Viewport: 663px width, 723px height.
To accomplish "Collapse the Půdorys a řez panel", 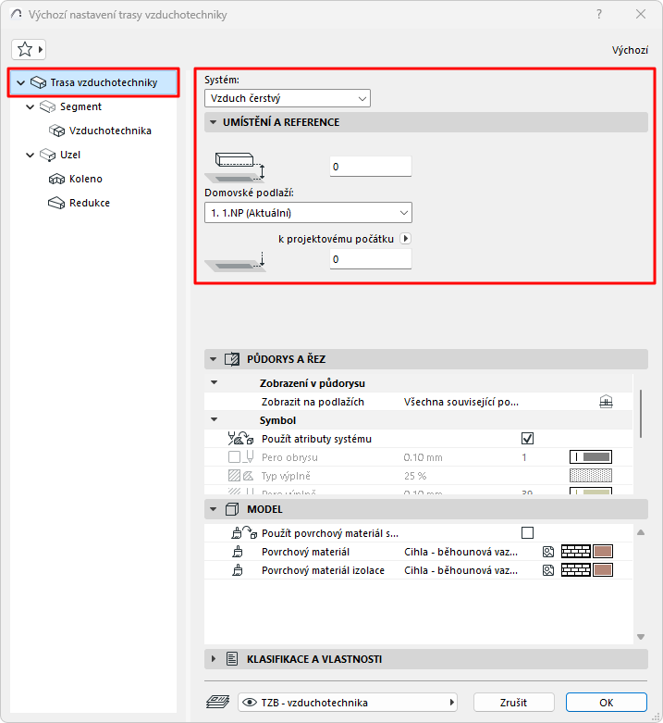I will 214,359.
